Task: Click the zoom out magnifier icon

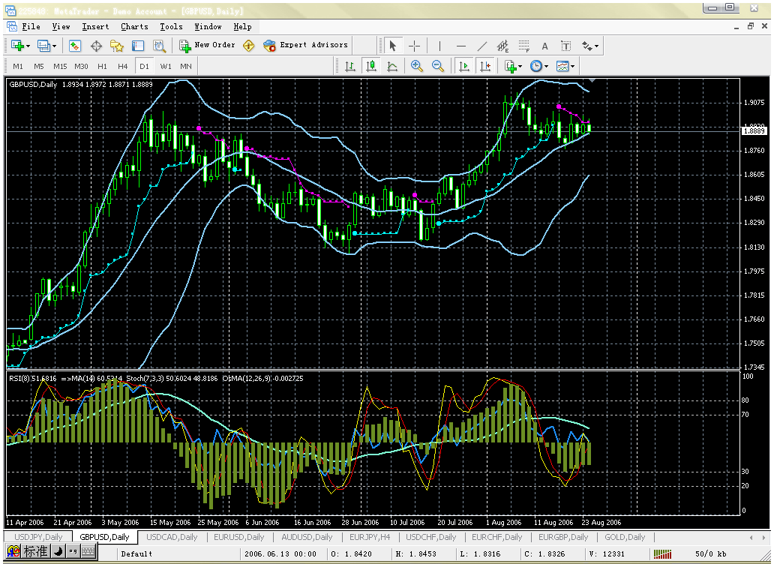Action: [438, 66]
